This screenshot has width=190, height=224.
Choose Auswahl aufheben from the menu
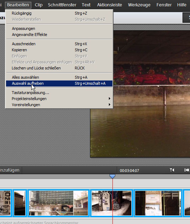click(x=59, y=83)
